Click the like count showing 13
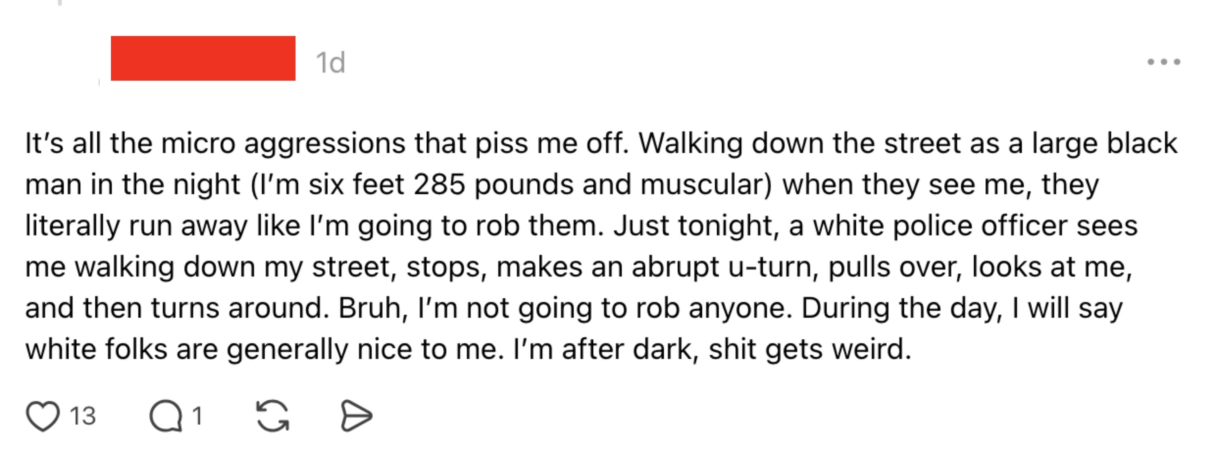 [83, 416]
